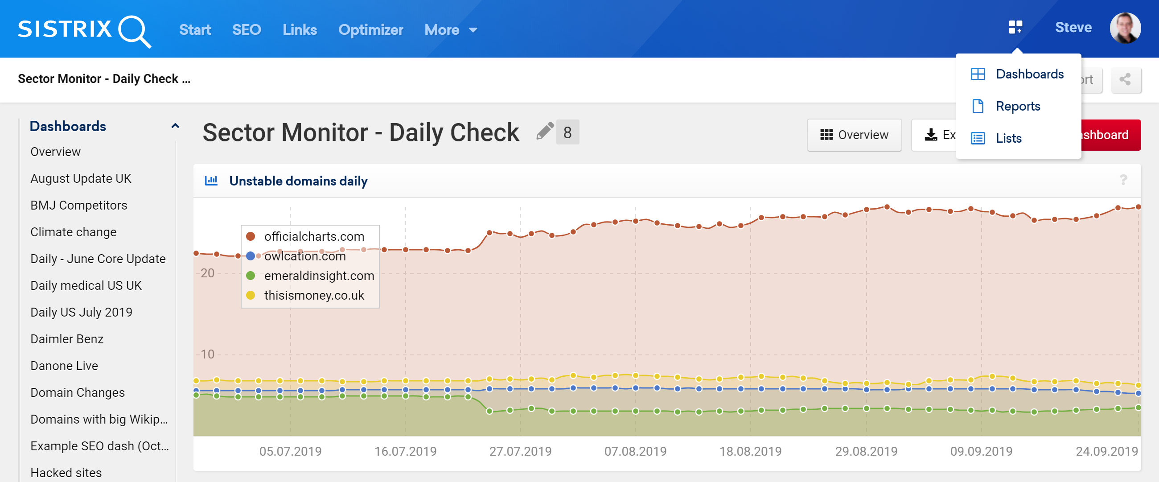The height and width of the screenshot is (482, 1159).
Task: Toggle thisismoney.co.uk legend series
Action: click(314, 295)
